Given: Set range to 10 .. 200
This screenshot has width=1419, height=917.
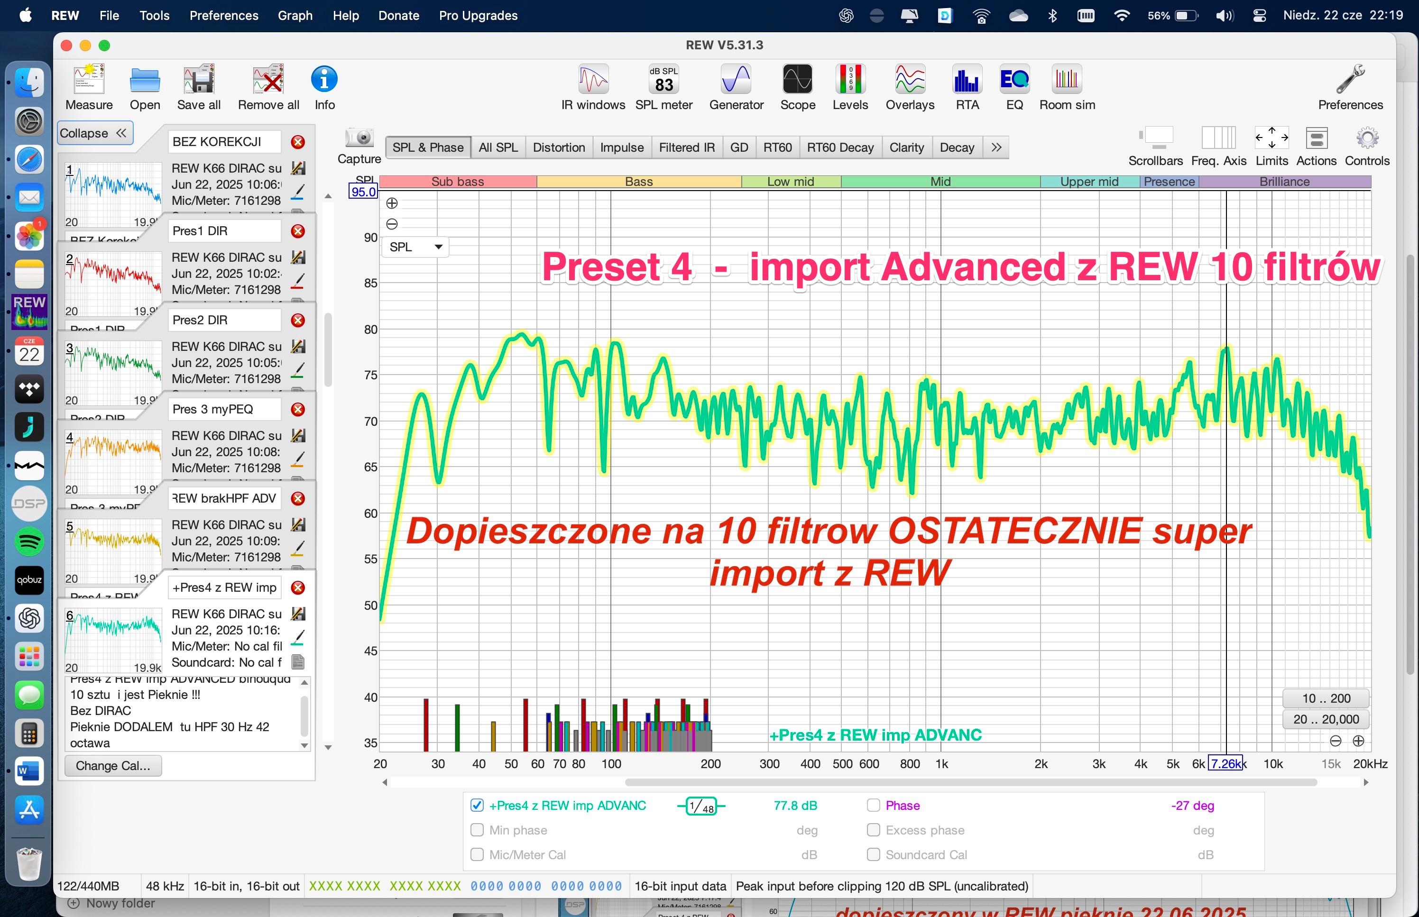Looking at the screenshot, I should (x=1326, y=698).
